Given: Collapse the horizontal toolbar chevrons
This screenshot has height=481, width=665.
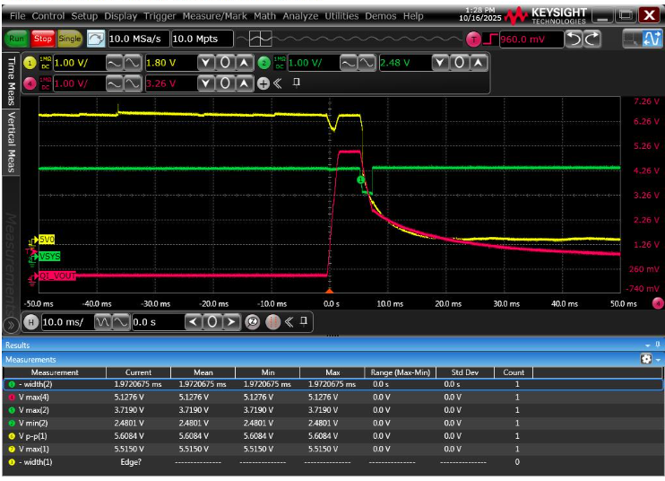Looking at the screenshot, I should pyautogui.click(x=289, y=322).
